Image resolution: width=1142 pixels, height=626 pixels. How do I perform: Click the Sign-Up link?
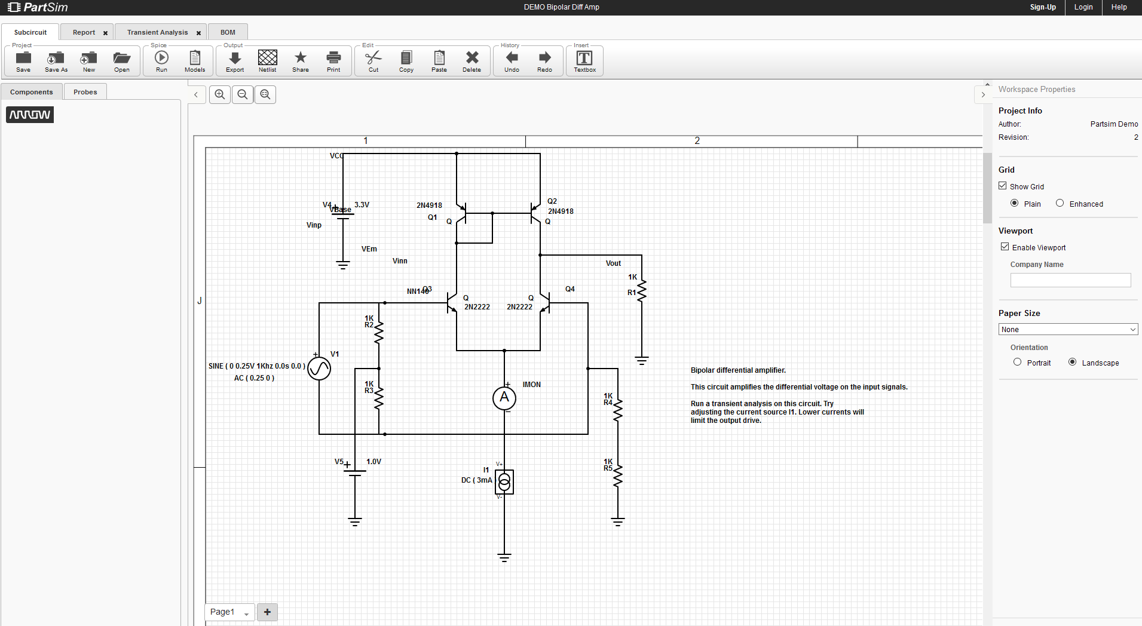point(1042,7)
